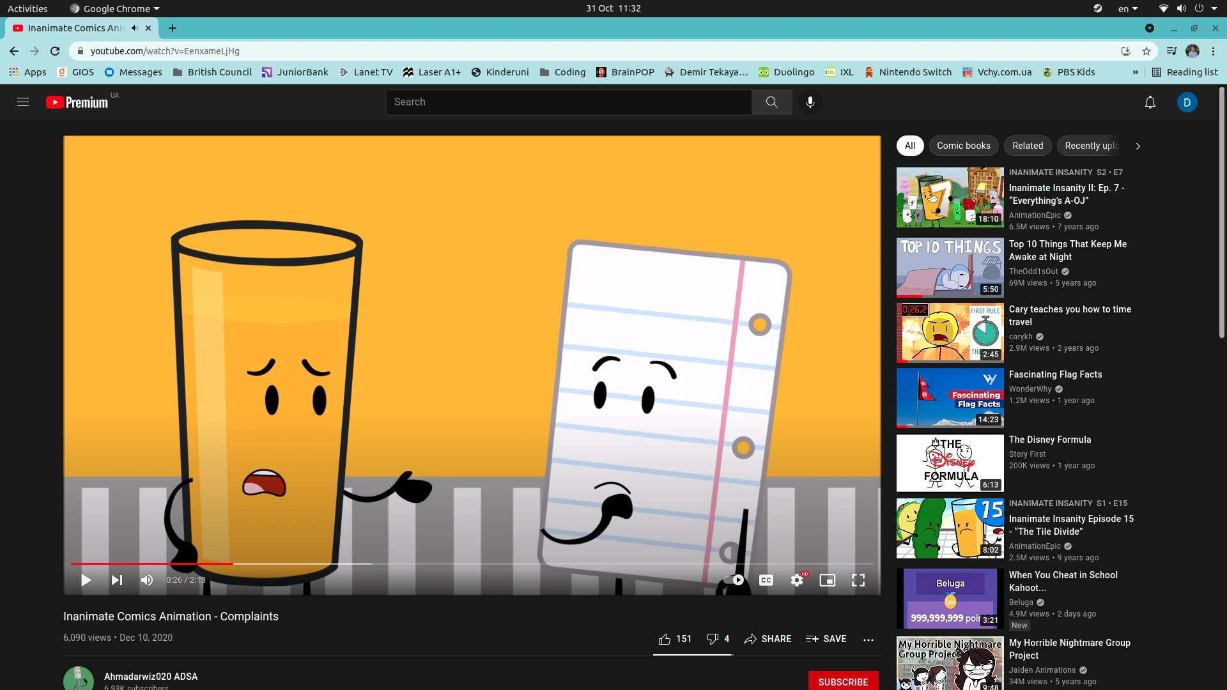The width and height of the screenshot is (1227, 690).
Task: Open the clock and calendar 31 Oct
Action: 613,8
